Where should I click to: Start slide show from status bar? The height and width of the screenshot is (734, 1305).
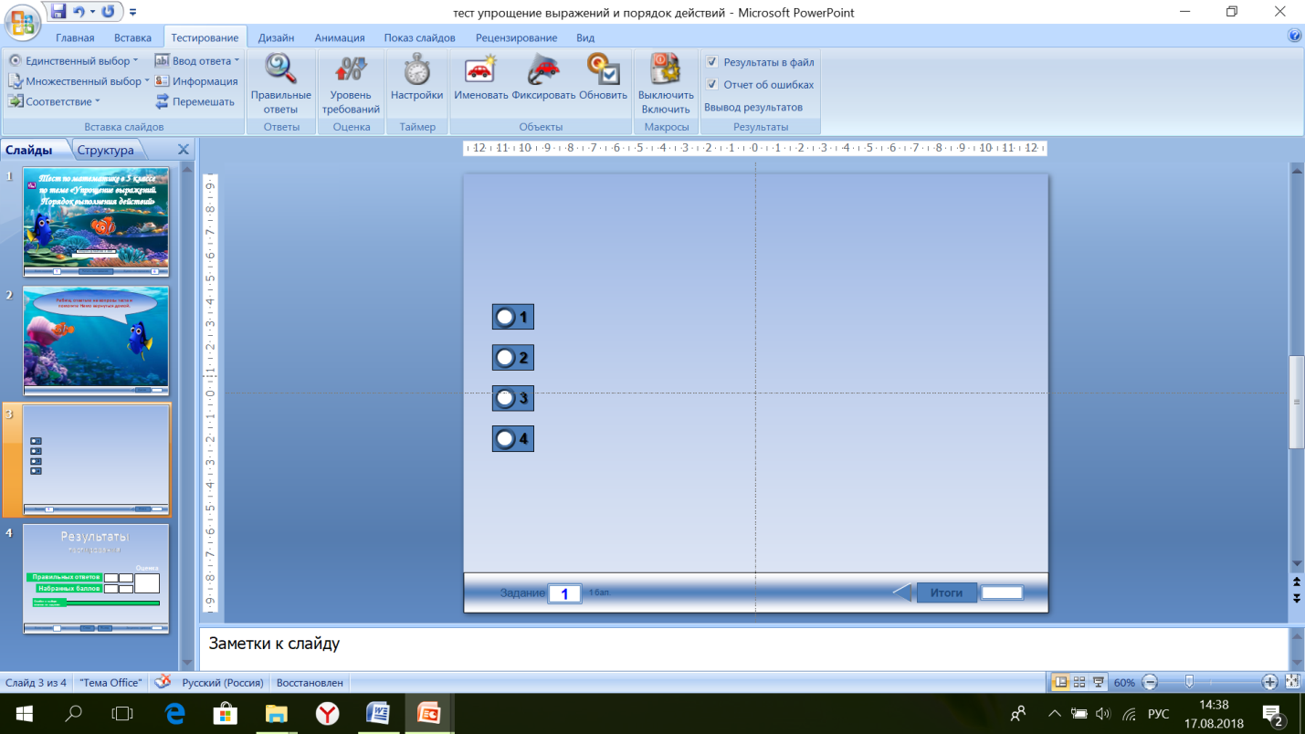tap(1099, 682)
